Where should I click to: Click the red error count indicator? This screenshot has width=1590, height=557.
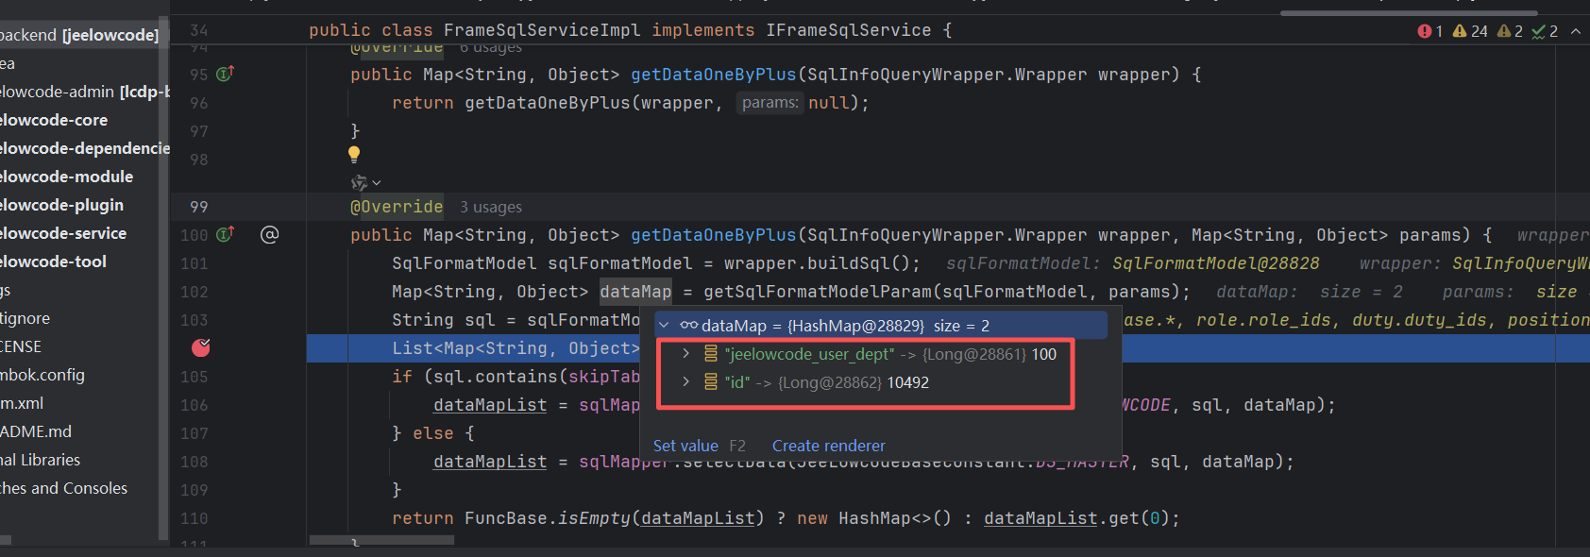click(x=1429, y=31)
